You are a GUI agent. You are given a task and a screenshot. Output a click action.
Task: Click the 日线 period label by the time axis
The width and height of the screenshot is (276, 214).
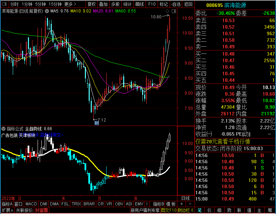(x=186, y=198)
